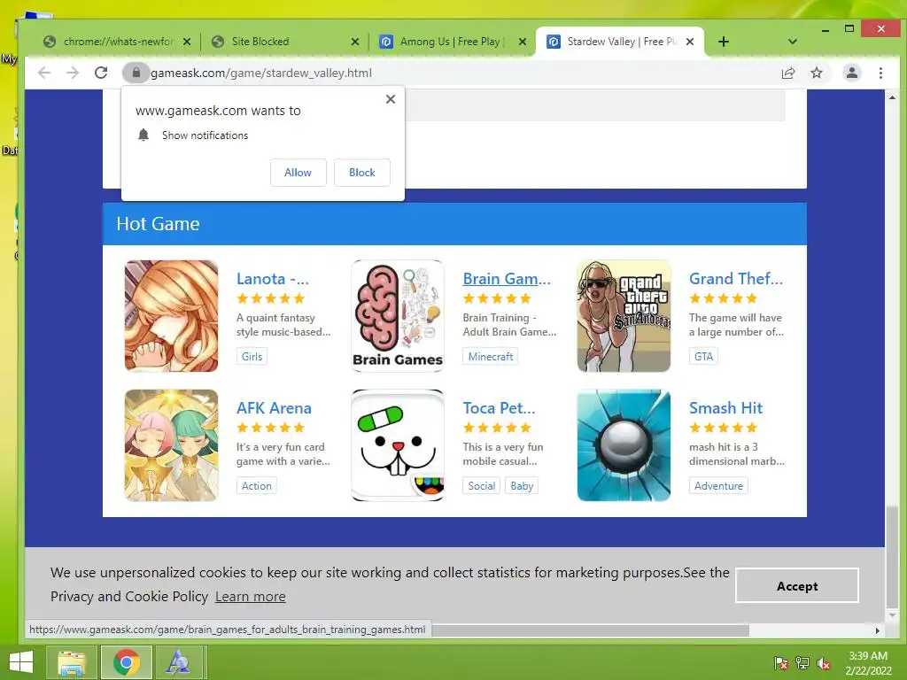
Task: Switch to the Site Blocked tab
Action: click(286, 42)
